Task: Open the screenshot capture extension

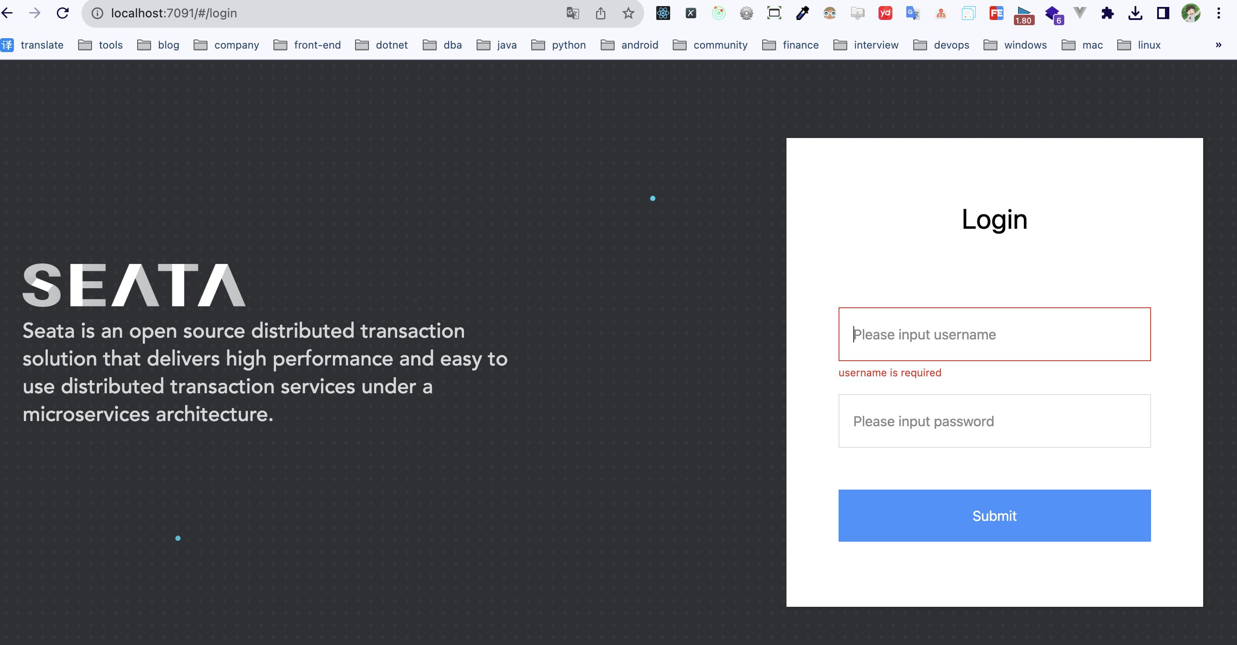Action: click(x=774, y=13)
